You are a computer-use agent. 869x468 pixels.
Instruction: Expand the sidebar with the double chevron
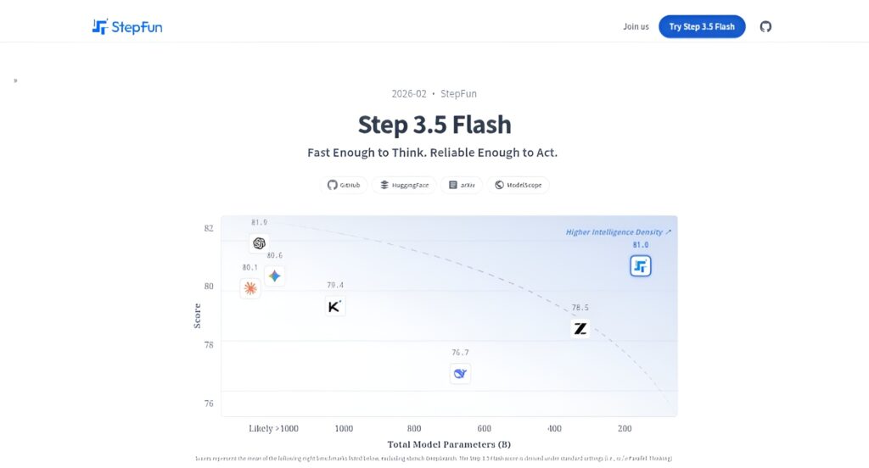(15, 81)
